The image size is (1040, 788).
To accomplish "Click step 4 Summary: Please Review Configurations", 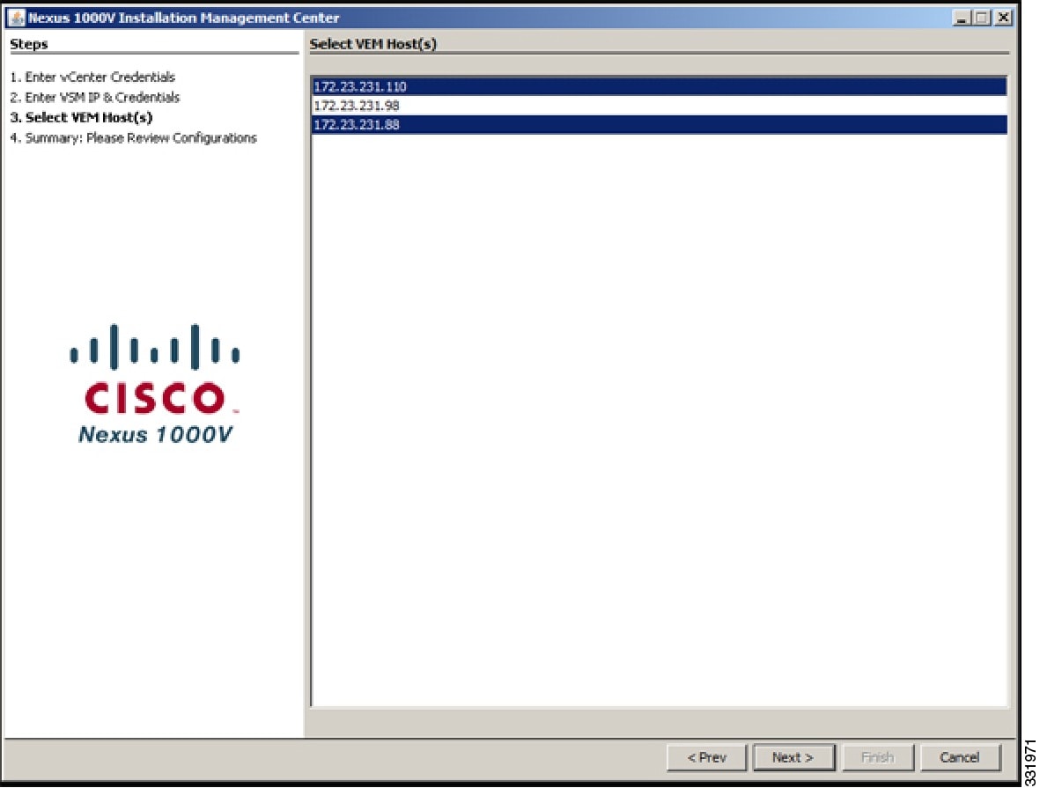I will 133,138.
